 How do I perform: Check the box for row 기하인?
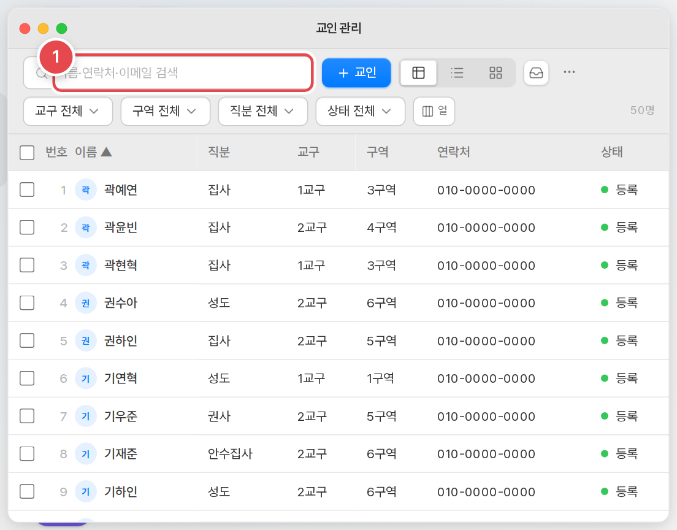pos(27,491)
